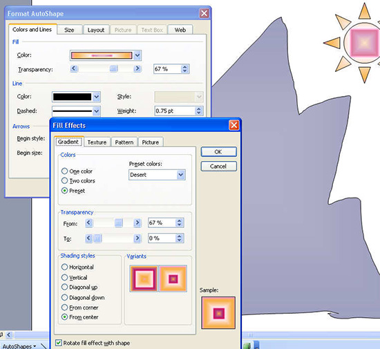
Task: Toggle Rotate fill effect with shape checkbox
Action: 59,343
